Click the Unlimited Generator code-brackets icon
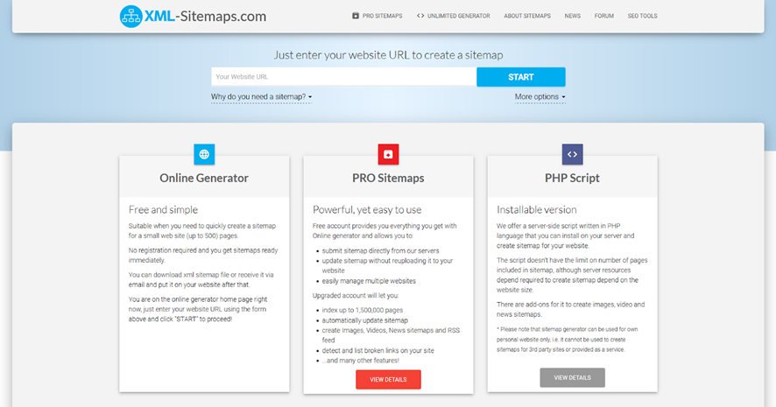 click(420, 16)
